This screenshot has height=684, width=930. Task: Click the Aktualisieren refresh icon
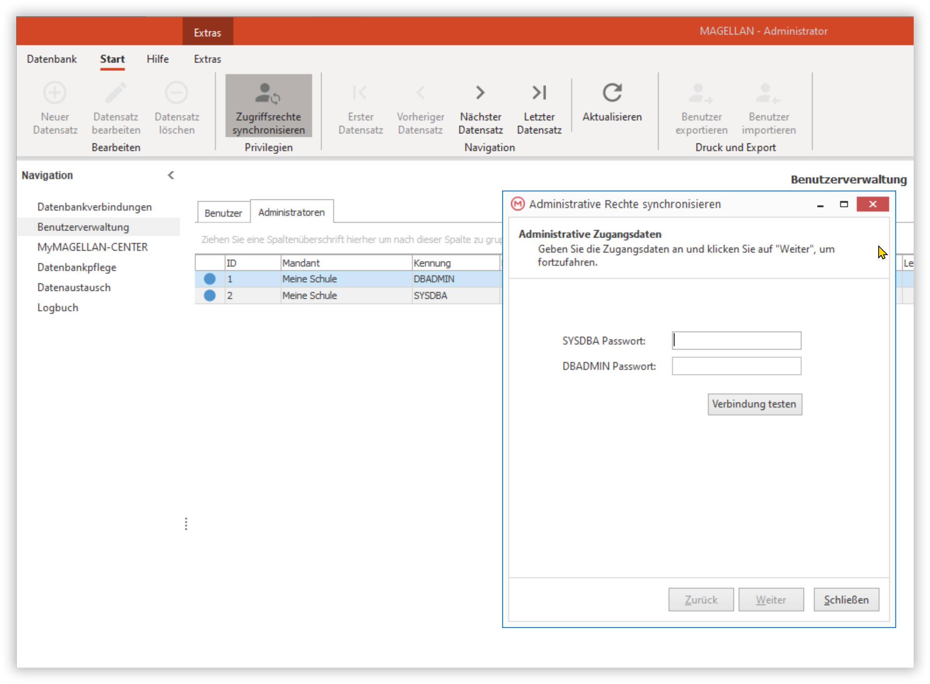click(612, 92)
